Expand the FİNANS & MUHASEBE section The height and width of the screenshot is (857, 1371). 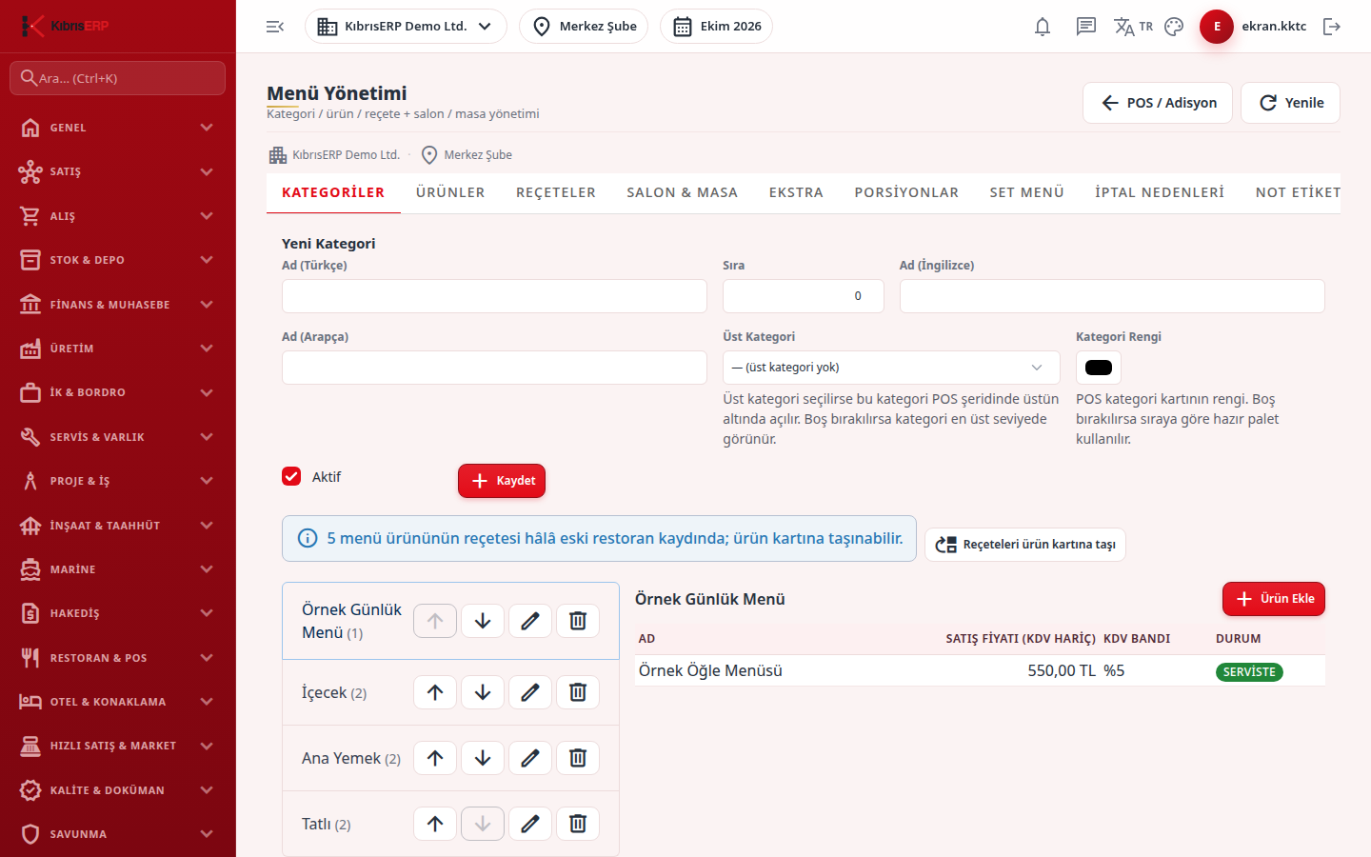pos(118,304)
